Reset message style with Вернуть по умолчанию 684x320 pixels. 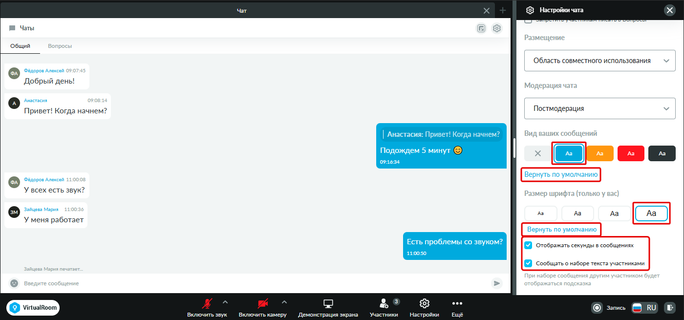(x=561, y=174)
